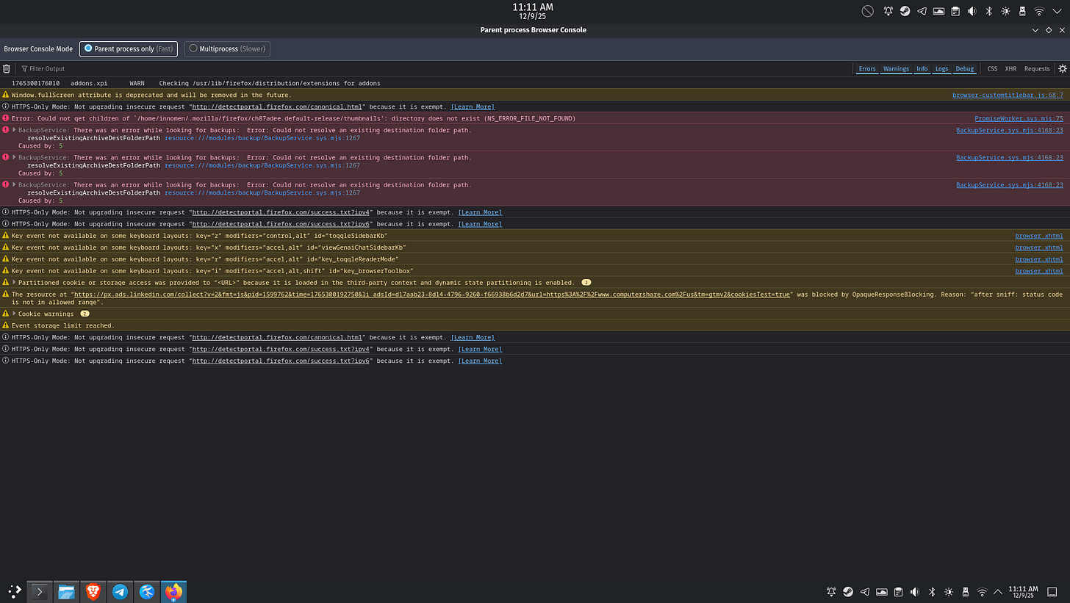This screenshot has width=1070, height=603.
Task: Open Telegram icon in top panel tray
Action: click(x=922, y=11)
